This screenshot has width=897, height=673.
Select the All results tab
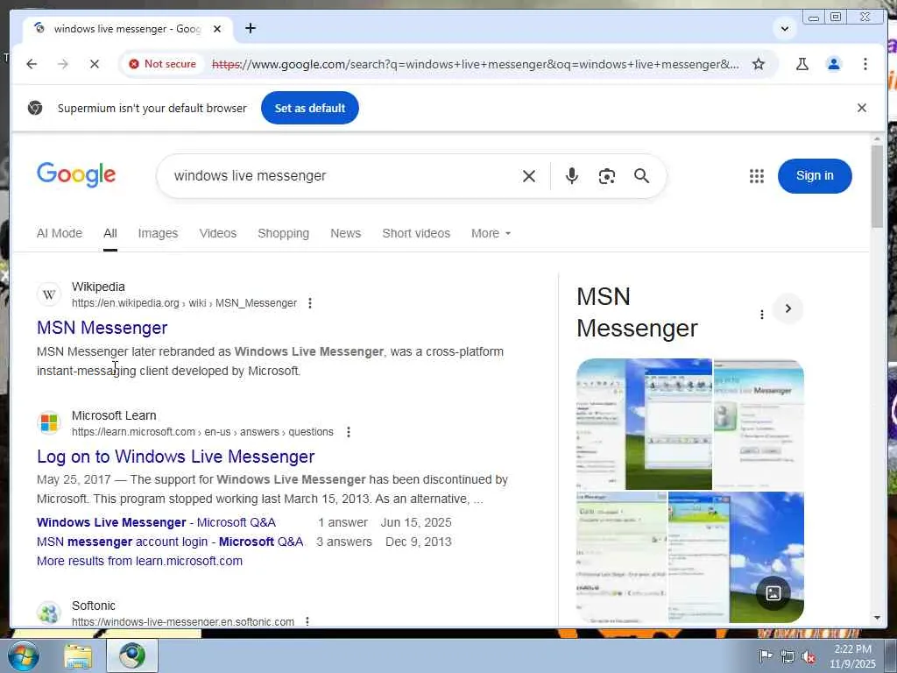click(x=110, y=233)
